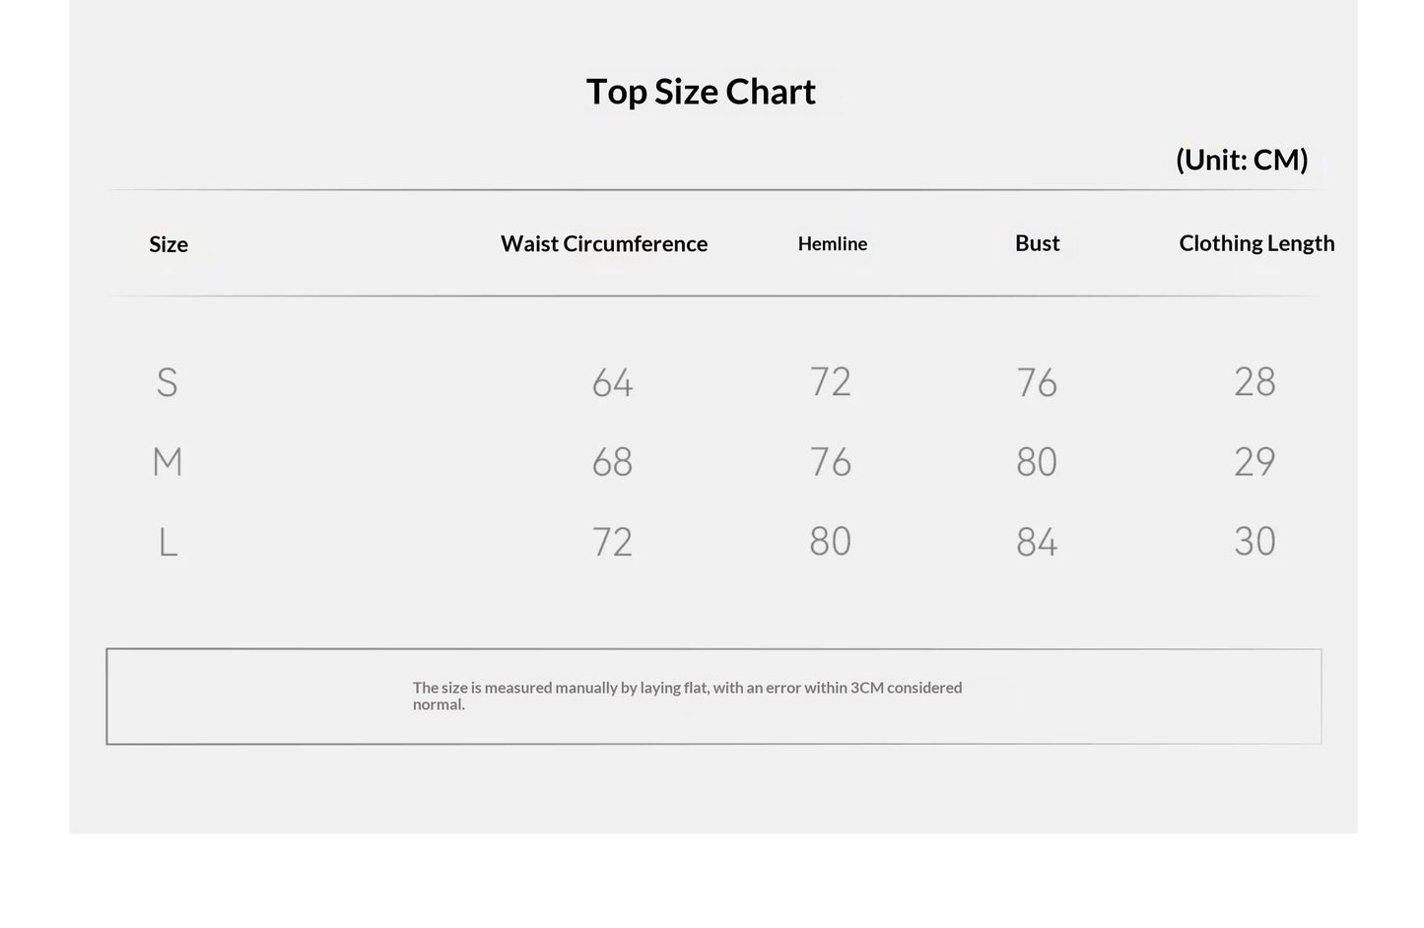Click the Size column header
The width and height of the screenshot is (1424, 928).
click(x=169, y=244)
